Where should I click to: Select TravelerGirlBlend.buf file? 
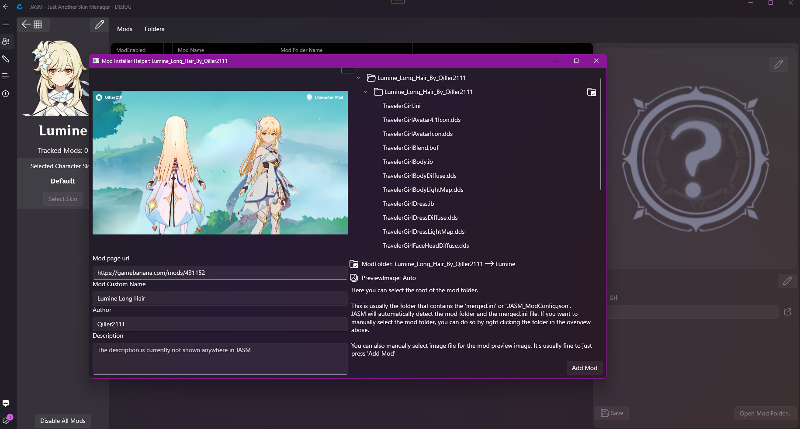coord(411,148)
